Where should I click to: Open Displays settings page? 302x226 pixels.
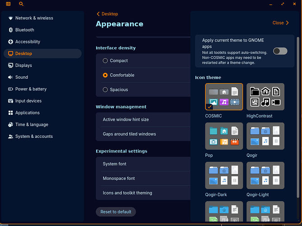pyautogui.click(x=23, y=65)
